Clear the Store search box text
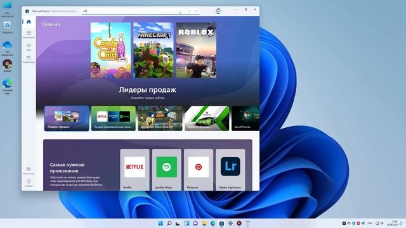Screen dimensions: 406x228 pos(189,11)
